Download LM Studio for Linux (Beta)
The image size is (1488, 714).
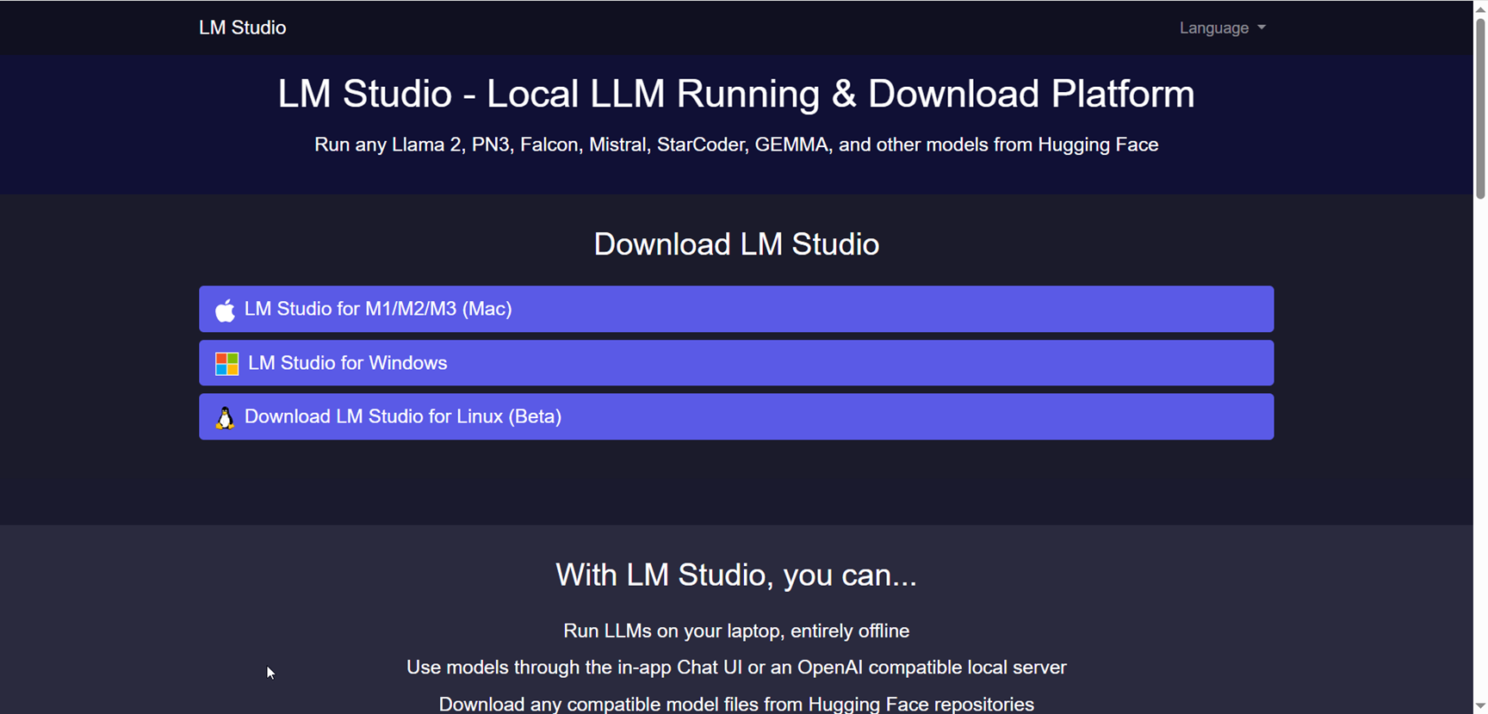point(736,416)
